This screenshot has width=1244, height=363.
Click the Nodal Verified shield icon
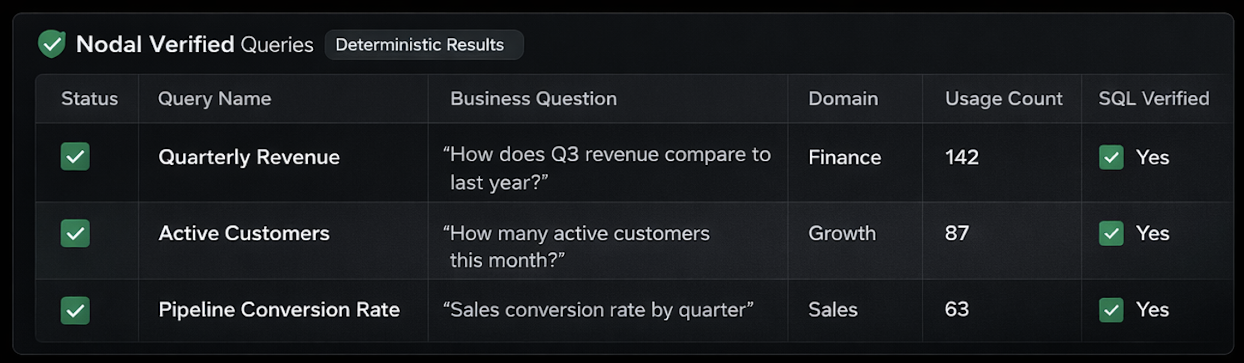point(52,44)
